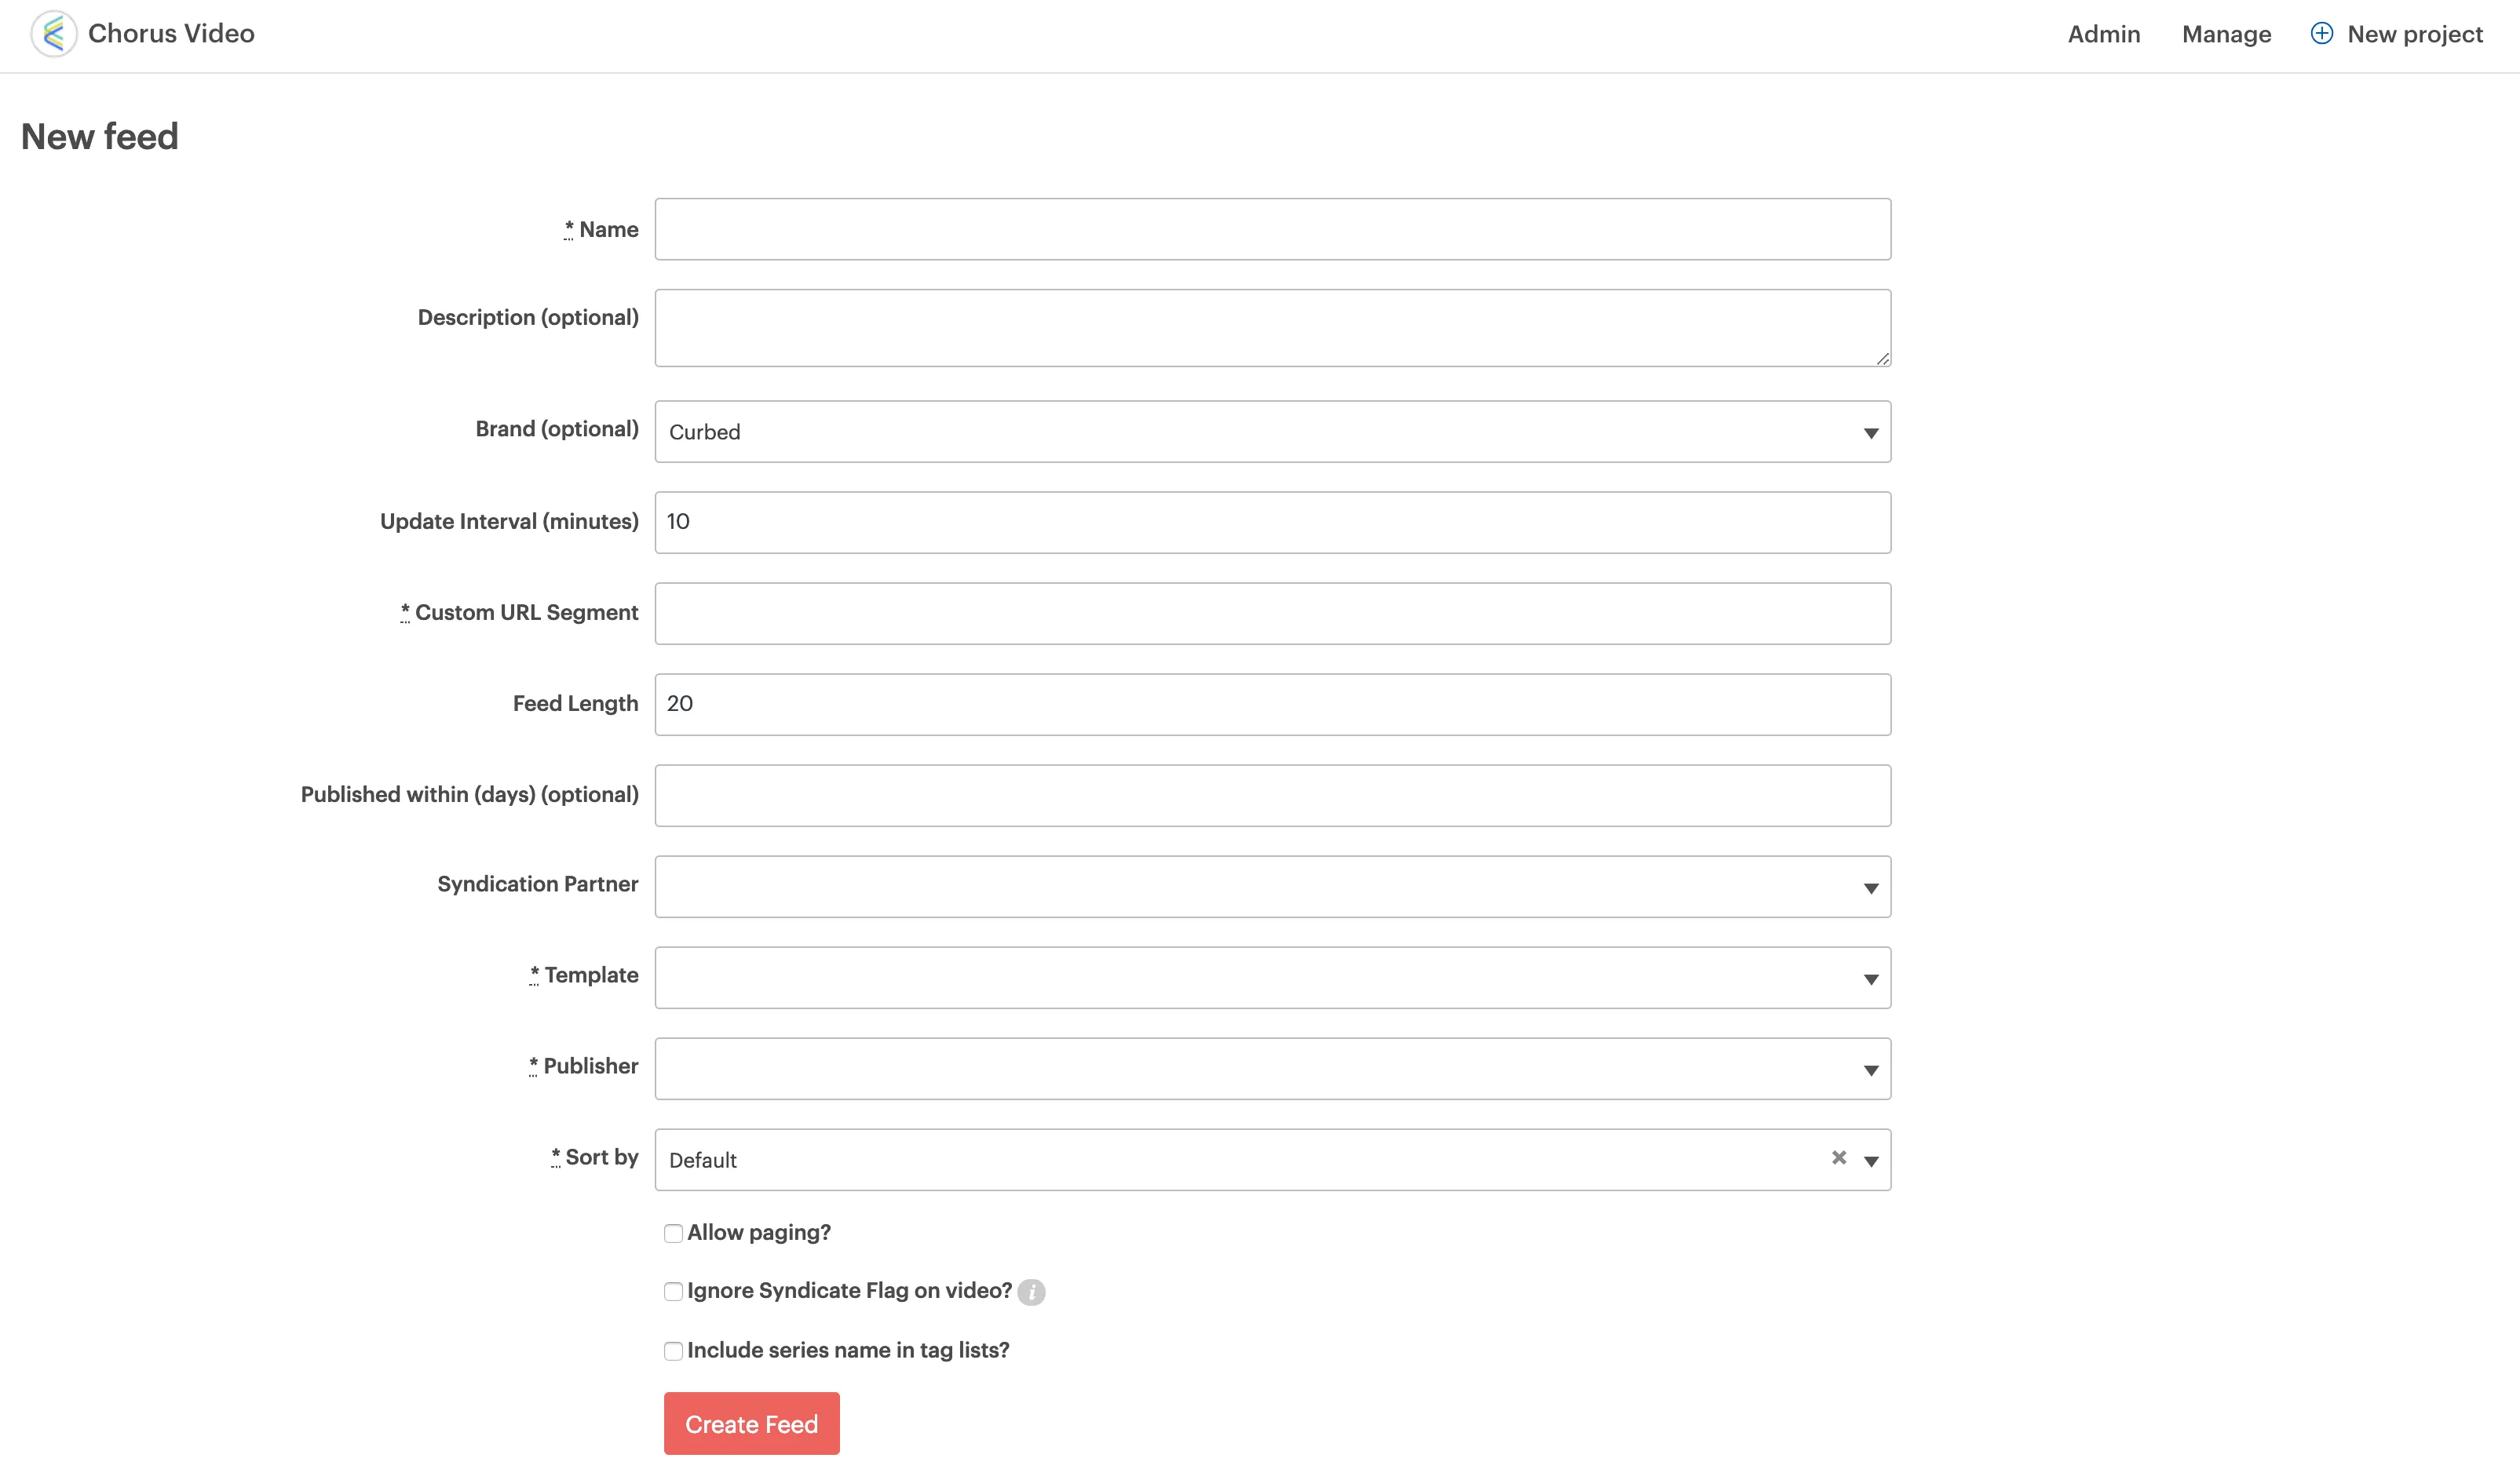Expand the Syndication Partner dropdown

click(1272, 887)
